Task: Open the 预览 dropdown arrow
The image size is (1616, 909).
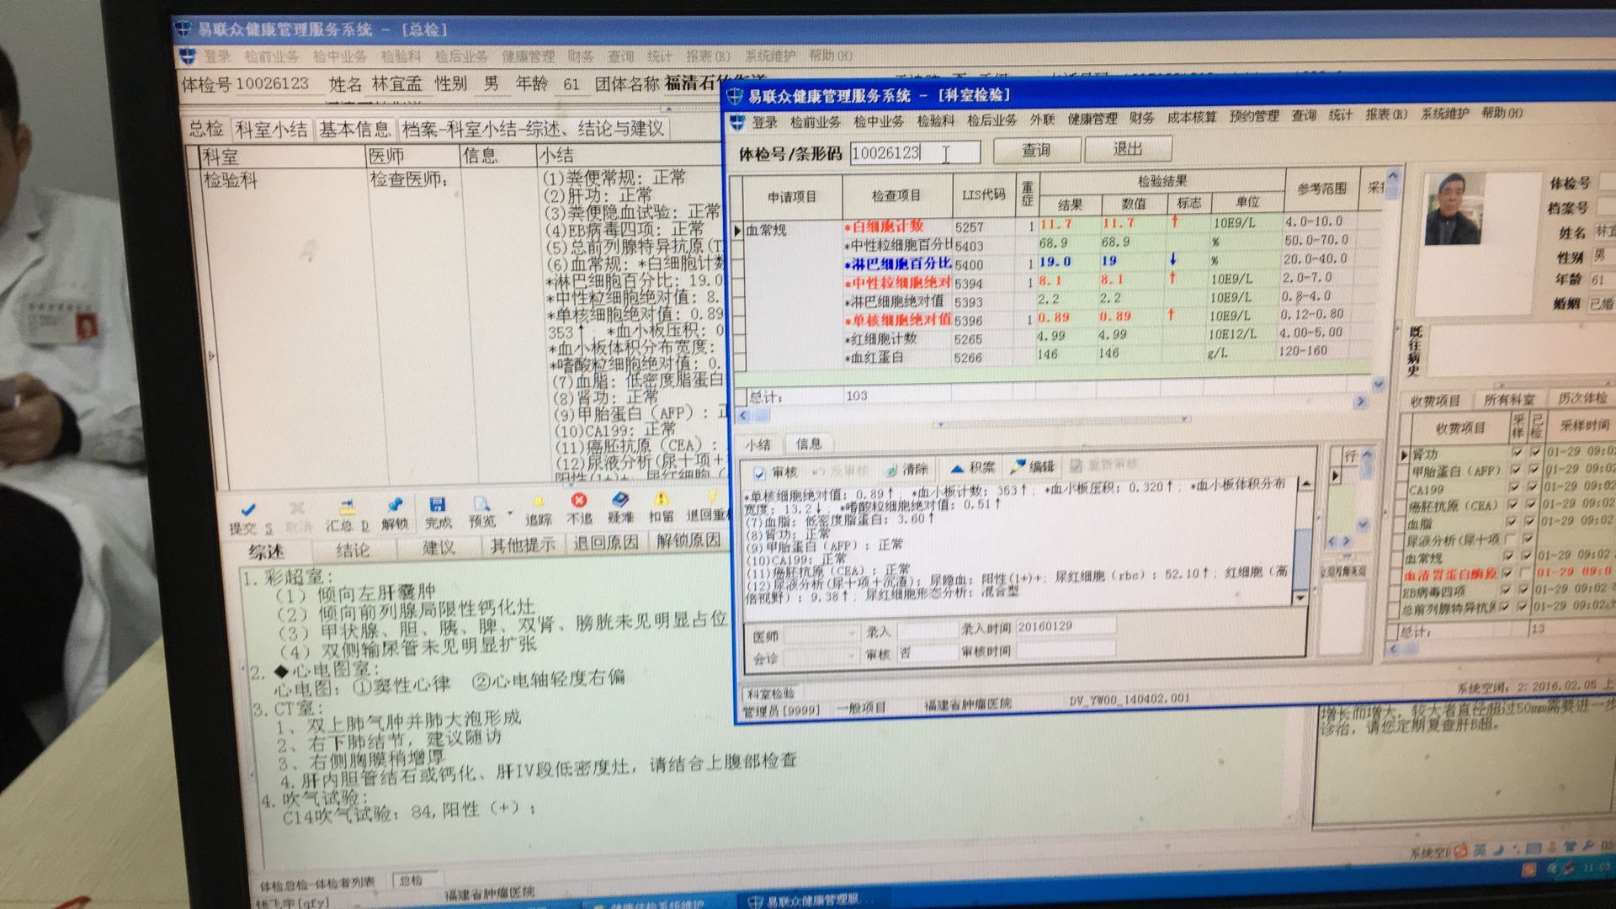Action: pyautogui.click(x=509, y=512)
